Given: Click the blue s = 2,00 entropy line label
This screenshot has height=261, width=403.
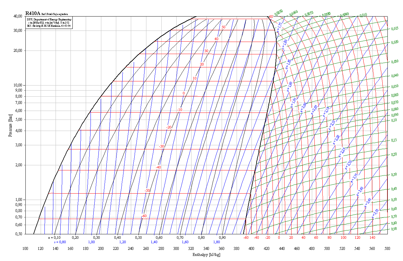Looking at the screenshot, I should coord(304,106).
